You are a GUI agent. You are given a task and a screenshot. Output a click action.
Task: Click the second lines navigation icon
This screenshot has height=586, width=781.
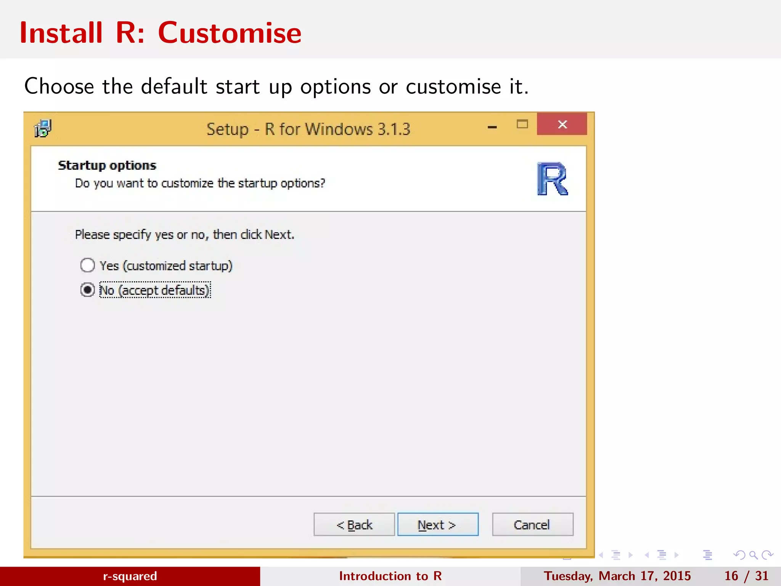click(662, 555)
